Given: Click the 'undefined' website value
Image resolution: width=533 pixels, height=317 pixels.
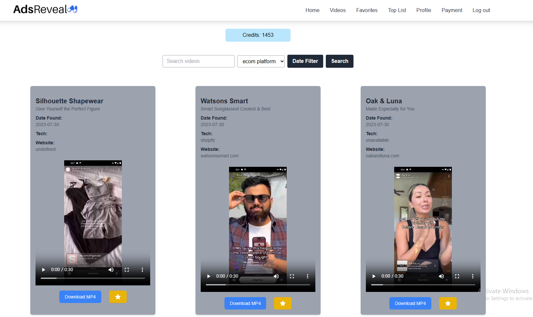Looking at the screenshot, I should click(46, 149).
